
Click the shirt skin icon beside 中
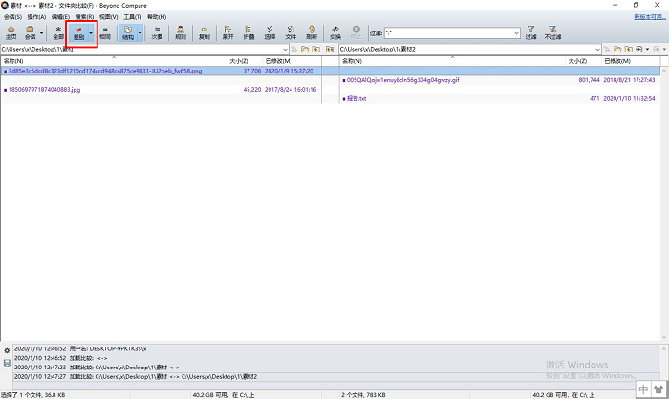coord(659,389)
